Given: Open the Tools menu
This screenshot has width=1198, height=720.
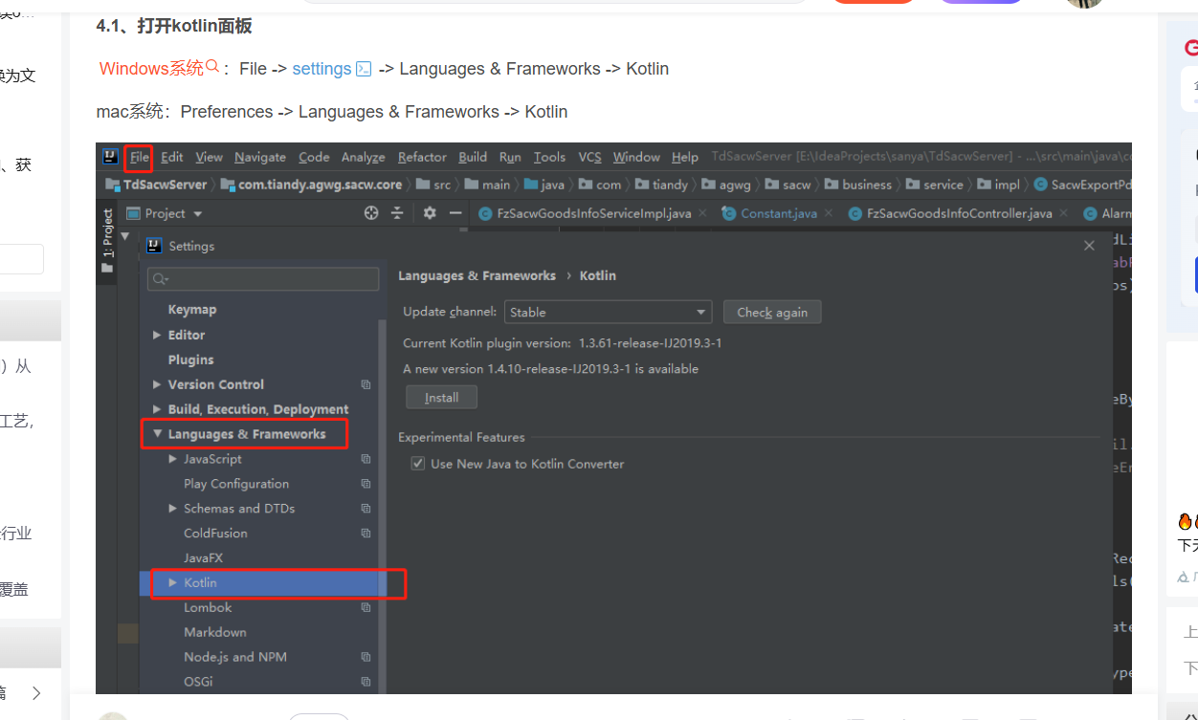Looking at the screenshot, I should pos(549,157).
